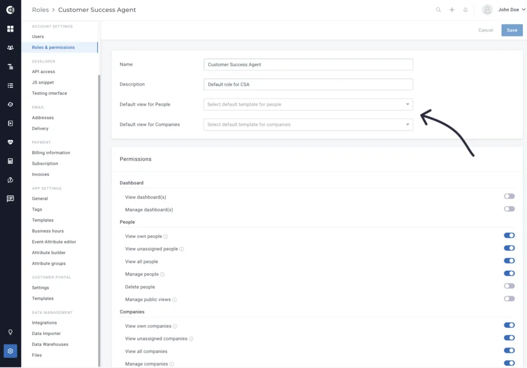
Task: Open the people icon in left rail
Action: (x=10, y=48)
